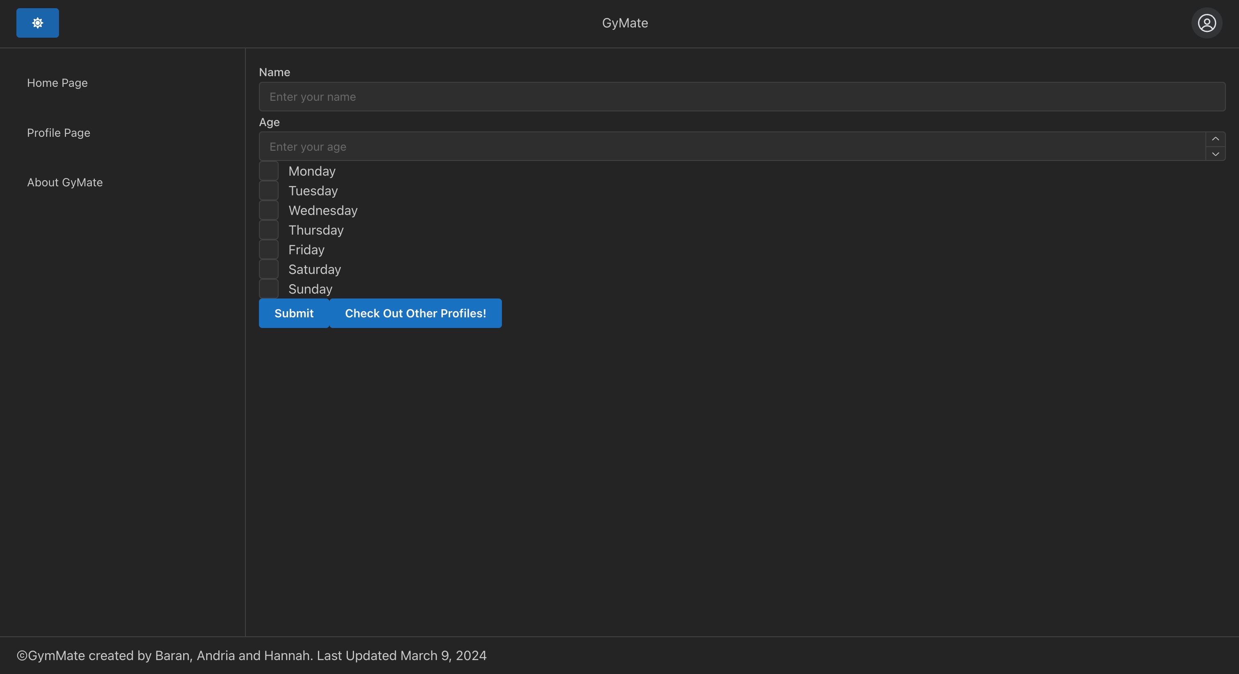Open Profile Page from sidebar
This screenshot has width=1239, height=674.
59,133
